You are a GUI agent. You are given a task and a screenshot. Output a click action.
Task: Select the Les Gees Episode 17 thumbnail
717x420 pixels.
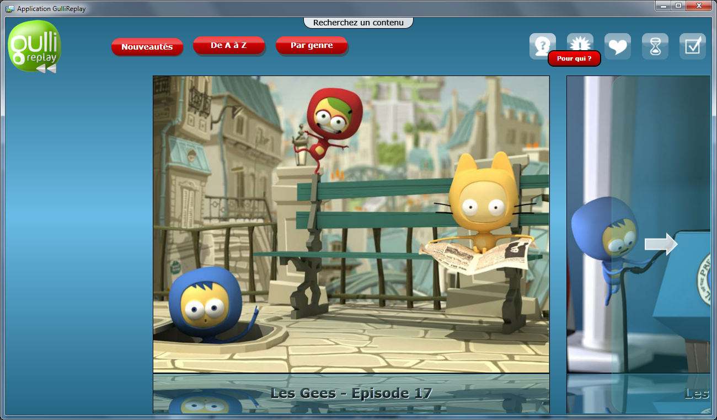351,224
